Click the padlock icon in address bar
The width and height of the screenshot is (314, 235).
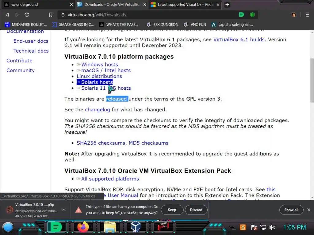[63, 15]
